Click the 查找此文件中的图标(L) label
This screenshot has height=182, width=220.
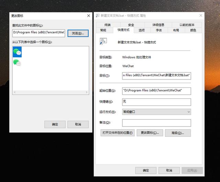(x=27, y=25)
